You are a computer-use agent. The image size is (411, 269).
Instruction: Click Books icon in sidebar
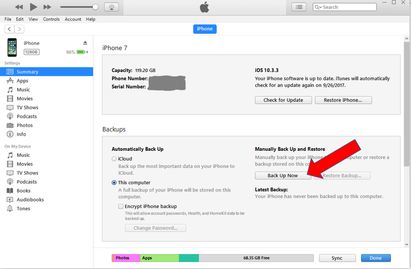[x=10, y=191]
